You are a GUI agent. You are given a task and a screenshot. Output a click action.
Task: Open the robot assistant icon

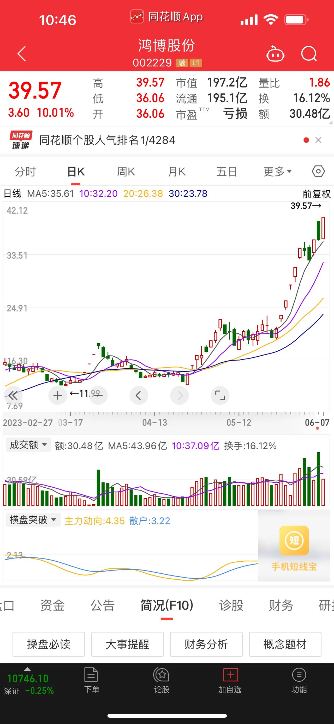(x=275, y=53)
